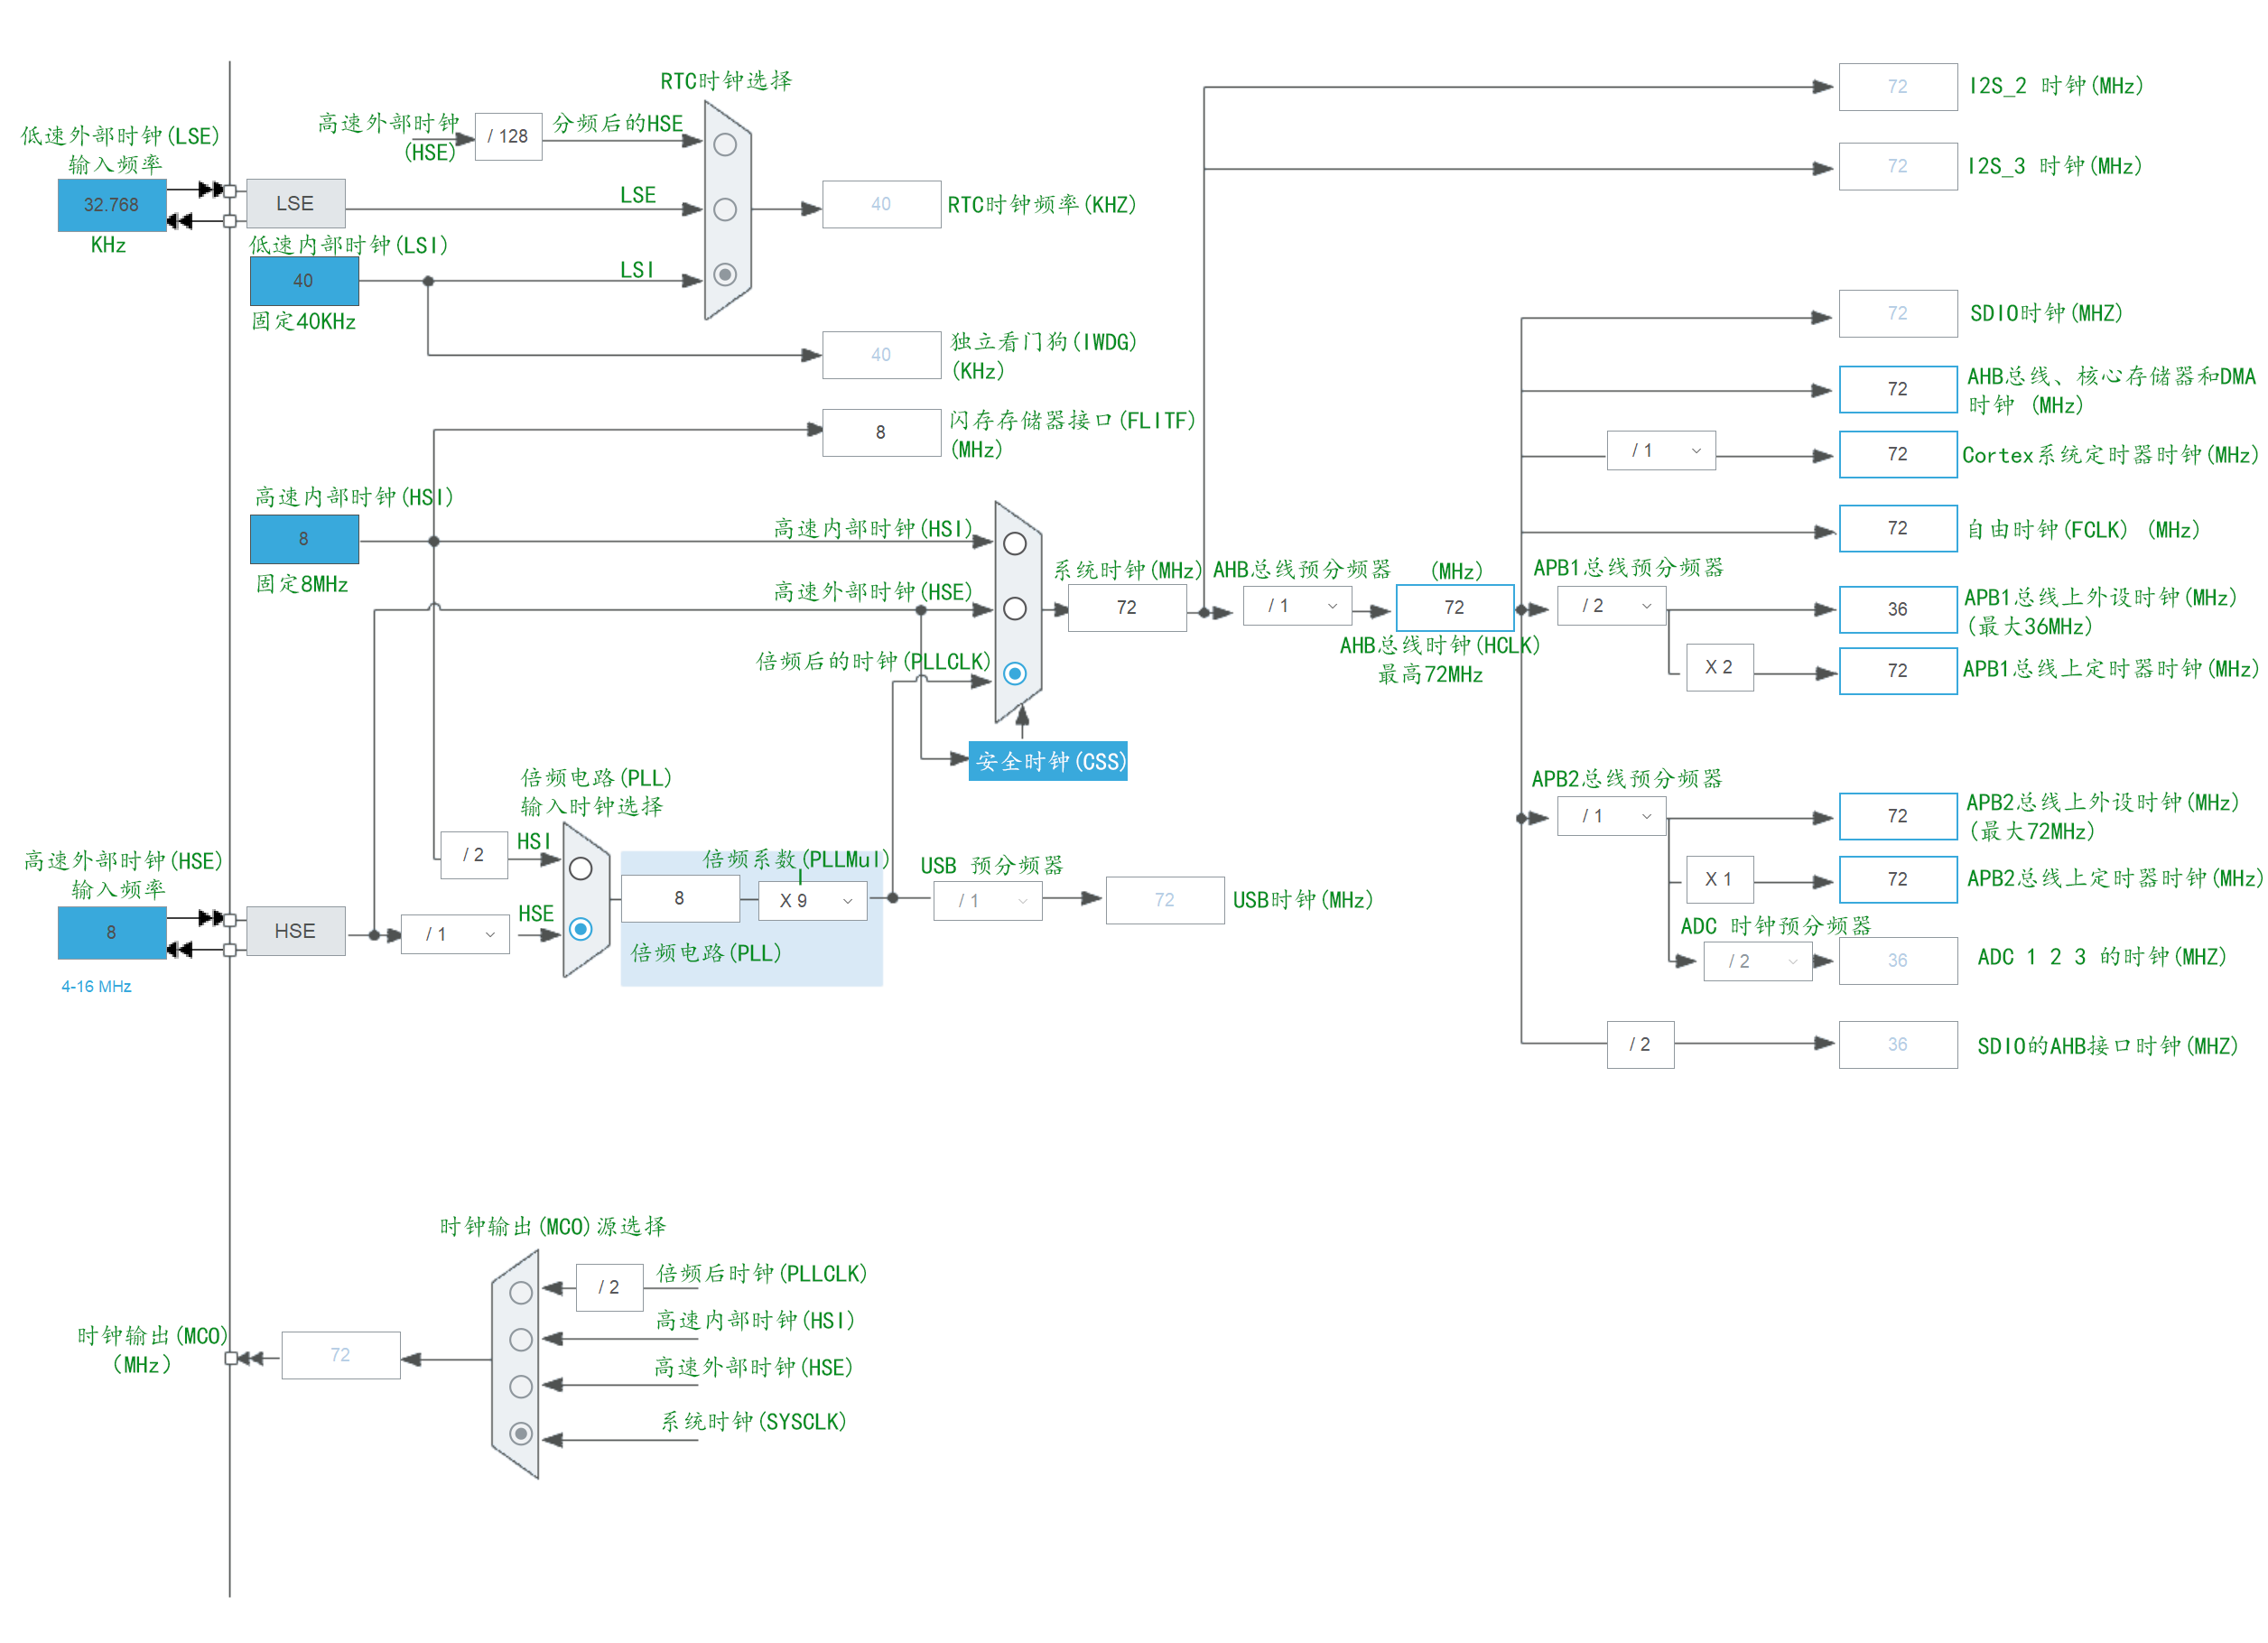Click the HSE oscillator block

tap(296, 932)
